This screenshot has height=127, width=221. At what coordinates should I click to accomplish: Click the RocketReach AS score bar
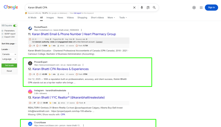40,39
